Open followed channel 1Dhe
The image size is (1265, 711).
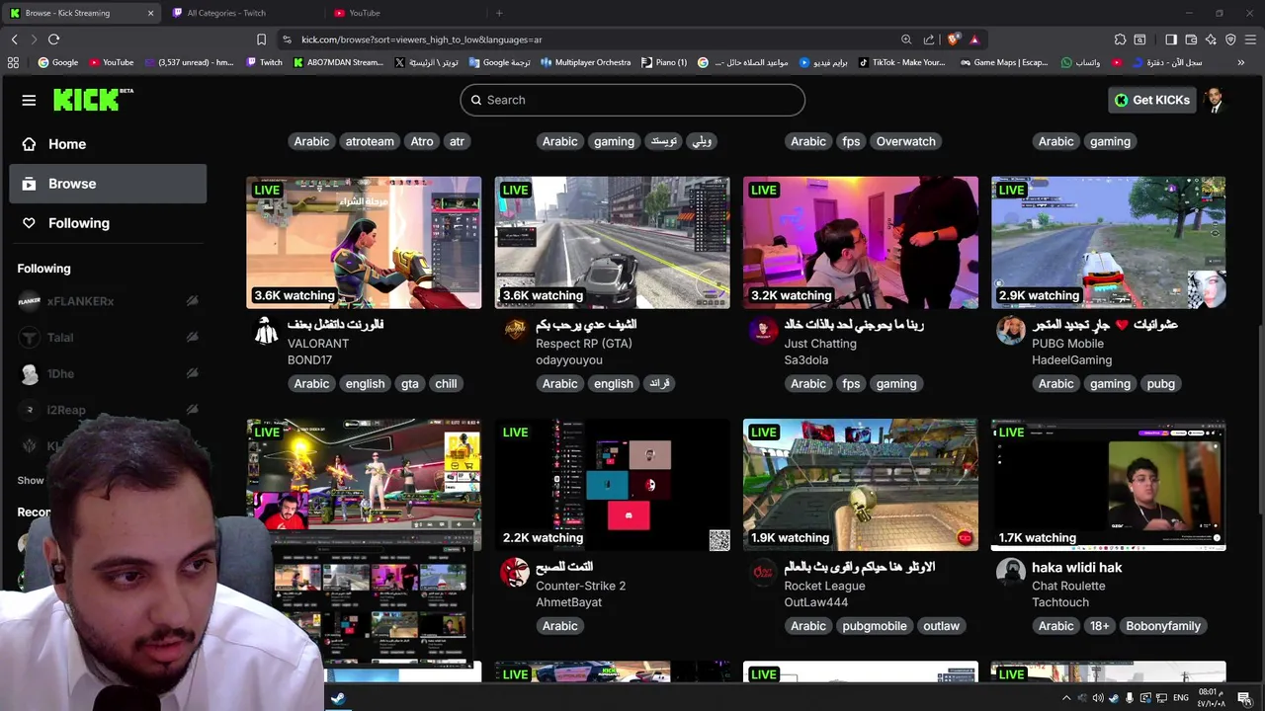pos(60,373)
